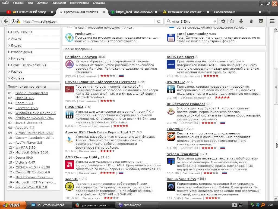Image resolution: width=278 pixels, height=209 pixels.
Task: Expand the Видео category
Action: click(x=33, y=45)
